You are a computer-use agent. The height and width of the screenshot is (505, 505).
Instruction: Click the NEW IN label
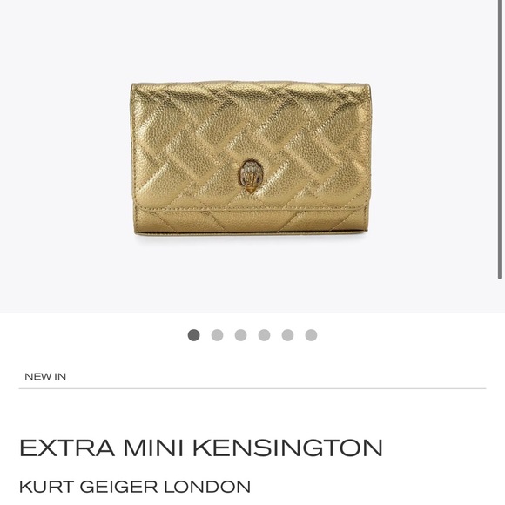45,376
